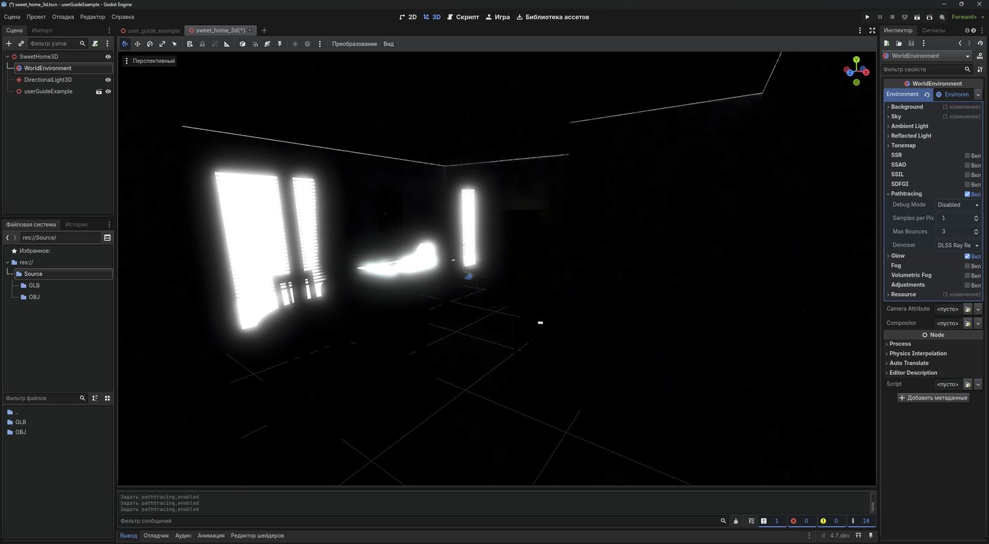
Task: Switch to the Сигналы tab
Action: click(x=933, y=30)
